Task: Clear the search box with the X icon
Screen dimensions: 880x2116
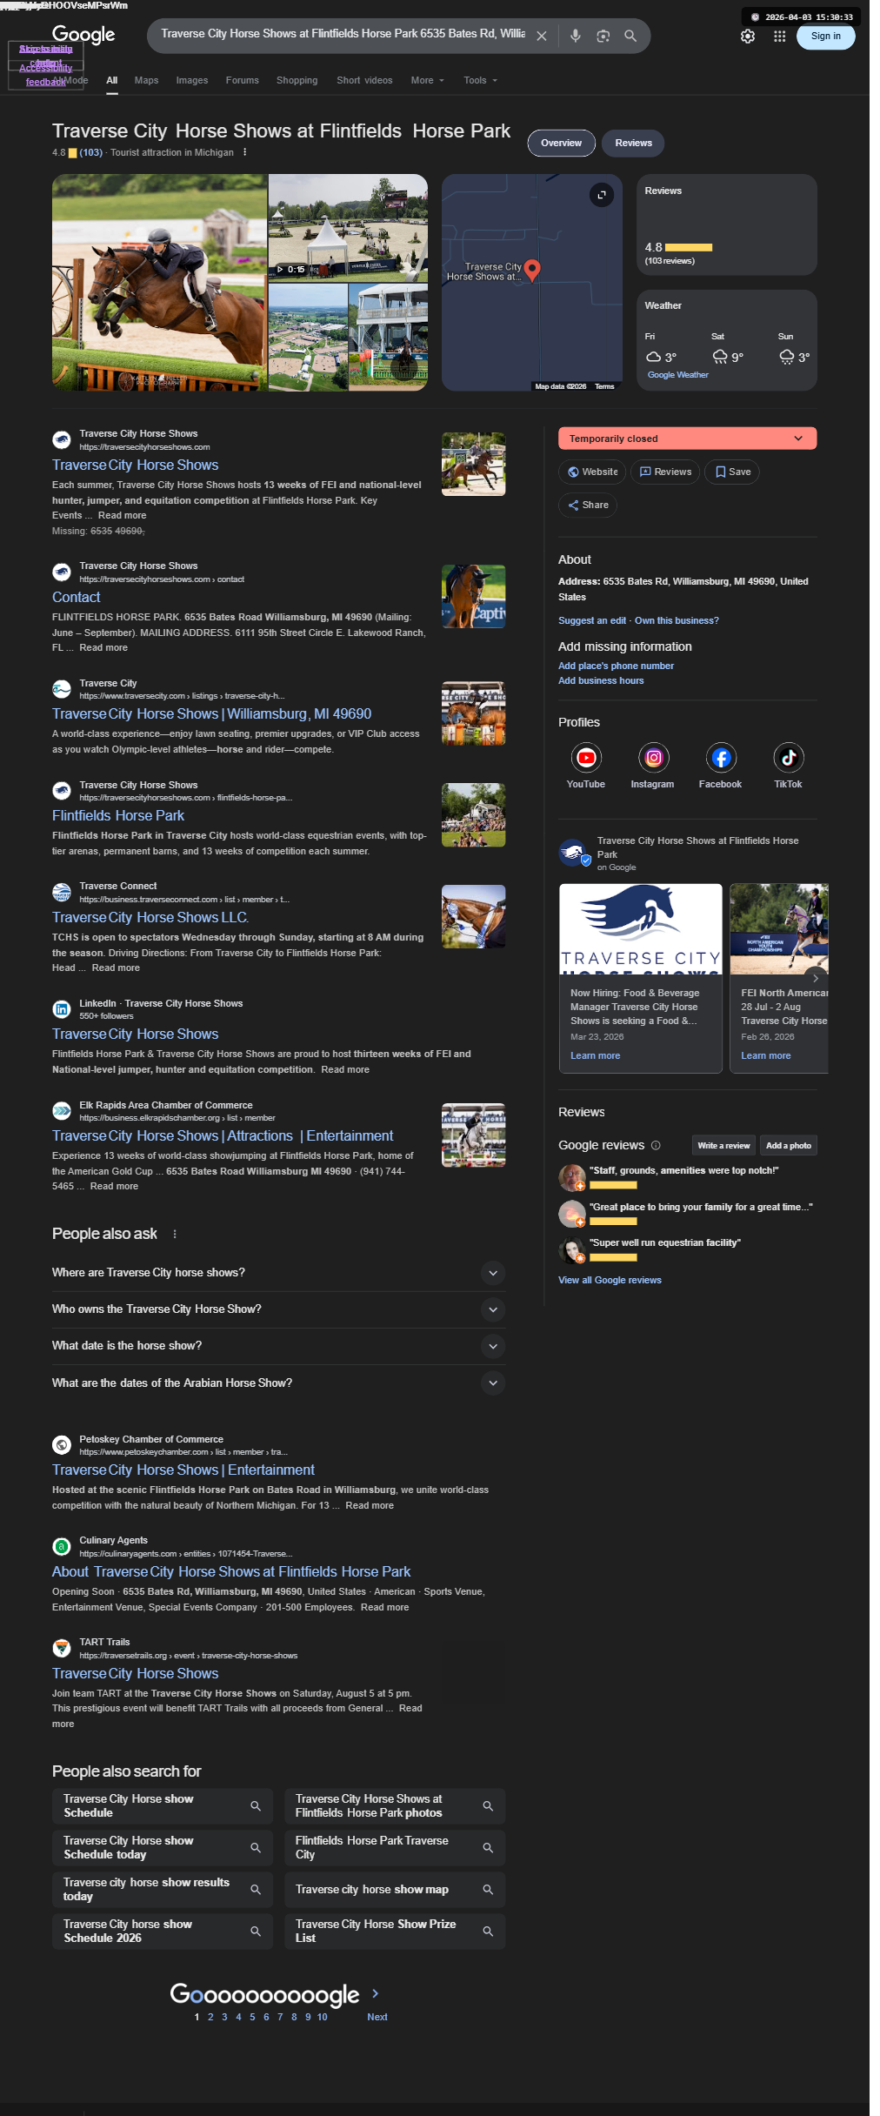Action: (541, 37)
